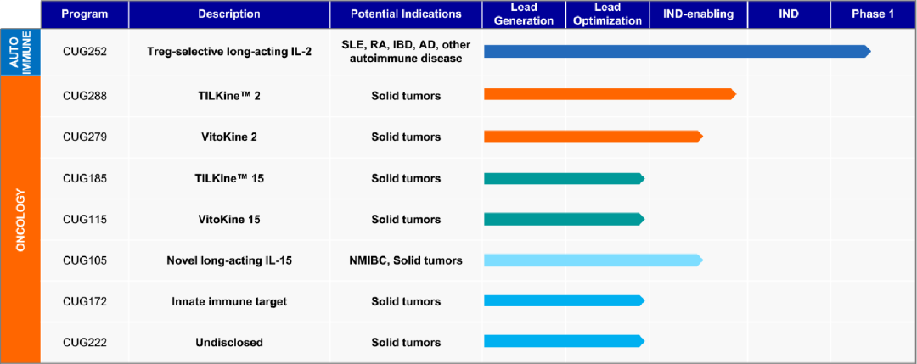Viewport: 917px width, 364px height.
Task: Click the light blue CUG105 pipeline bar
Action: (x=594, y=260)
